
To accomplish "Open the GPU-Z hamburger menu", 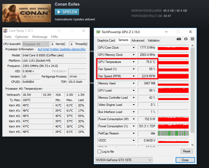I will coord(192,39).
